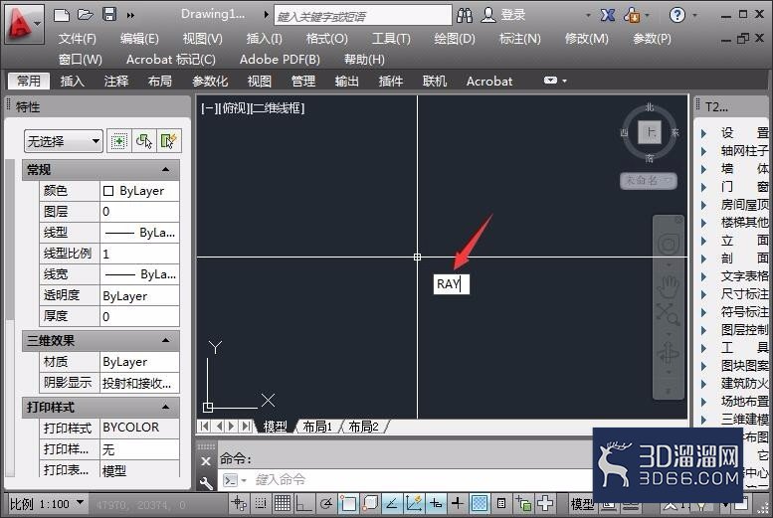773x518 pixels.
Task: Toggle PICKADD value icon in Properties panel
Action: [118, 141]
